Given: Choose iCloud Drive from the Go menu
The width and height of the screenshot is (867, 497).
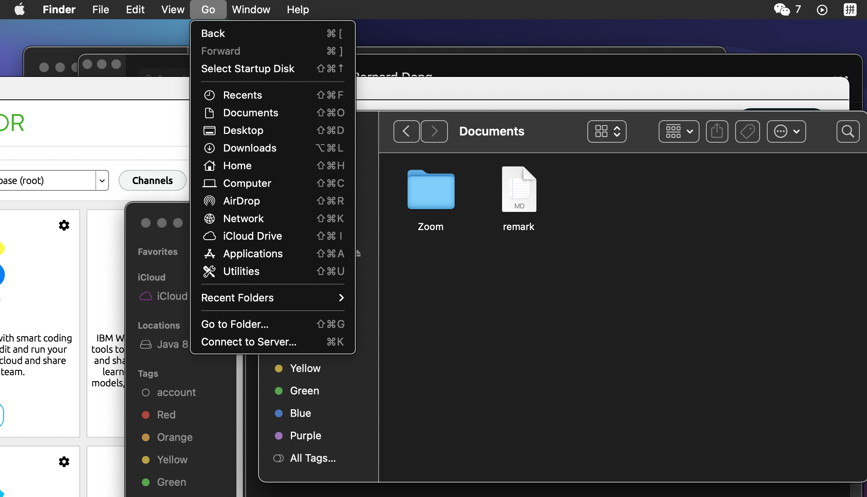Looking at the screenshot, I should point(272,236).
